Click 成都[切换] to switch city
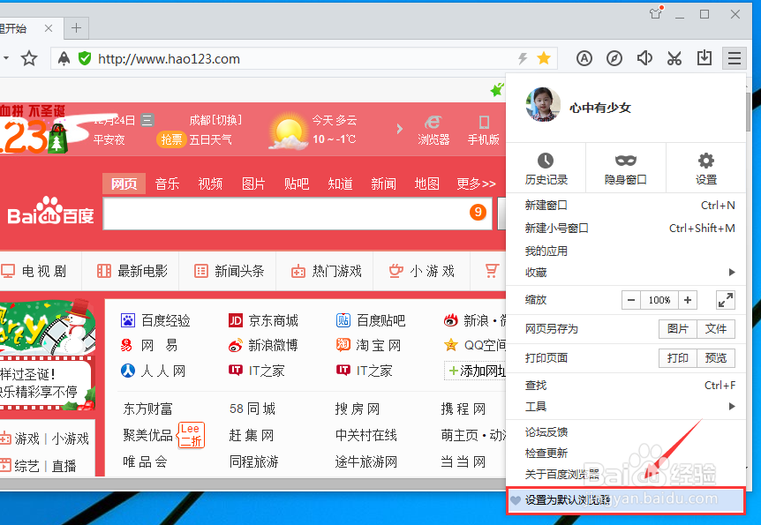761x525 pixels. click(x=215, y=120)
